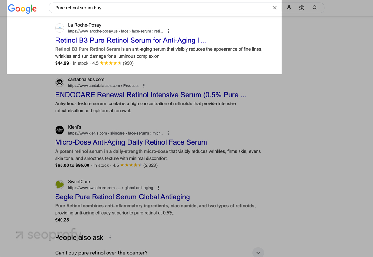373x257 pixels.
Task: Open more options for La Roche-Posay result
Action: (x=168, y=31)
